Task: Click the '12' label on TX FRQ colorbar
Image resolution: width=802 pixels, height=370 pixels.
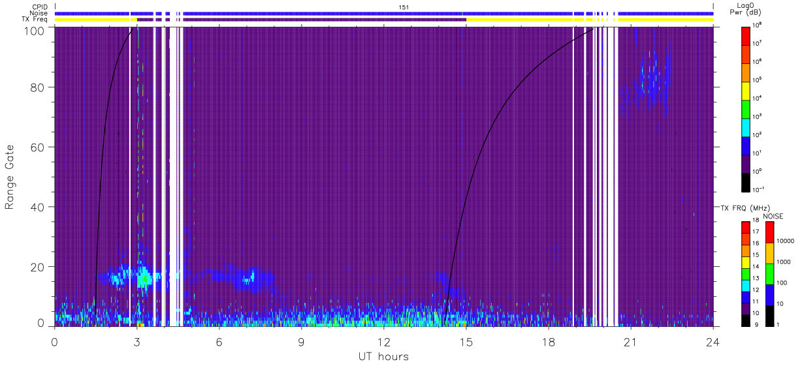Action: pos(757,289)
